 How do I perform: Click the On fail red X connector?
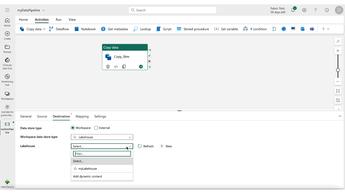(x=149, y=61)
